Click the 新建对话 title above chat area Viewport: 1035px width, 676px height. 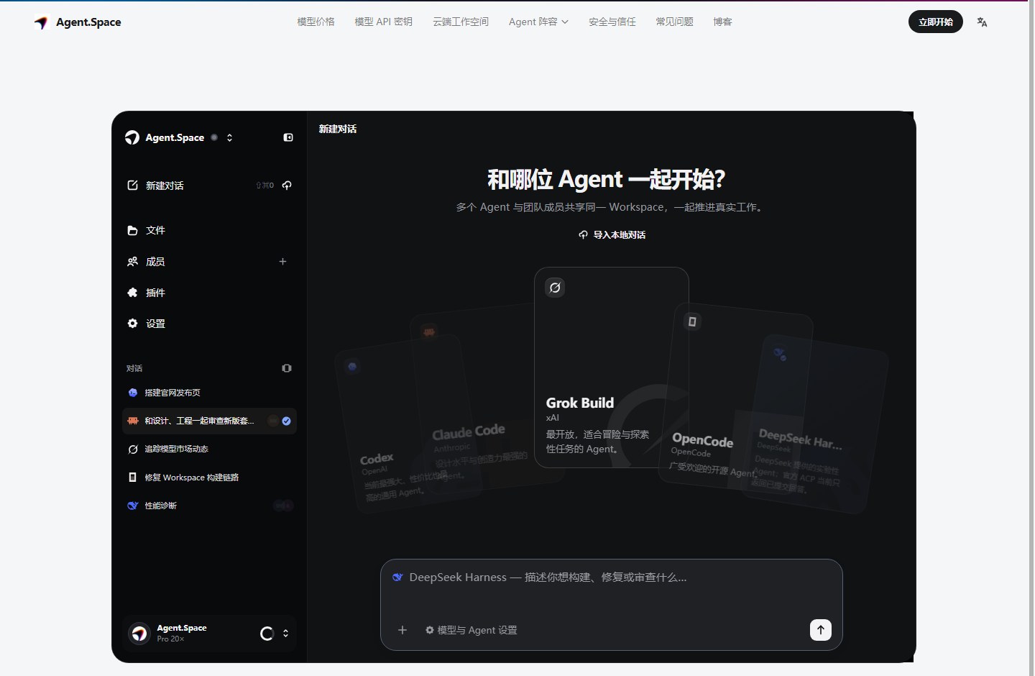coord(338,129)
